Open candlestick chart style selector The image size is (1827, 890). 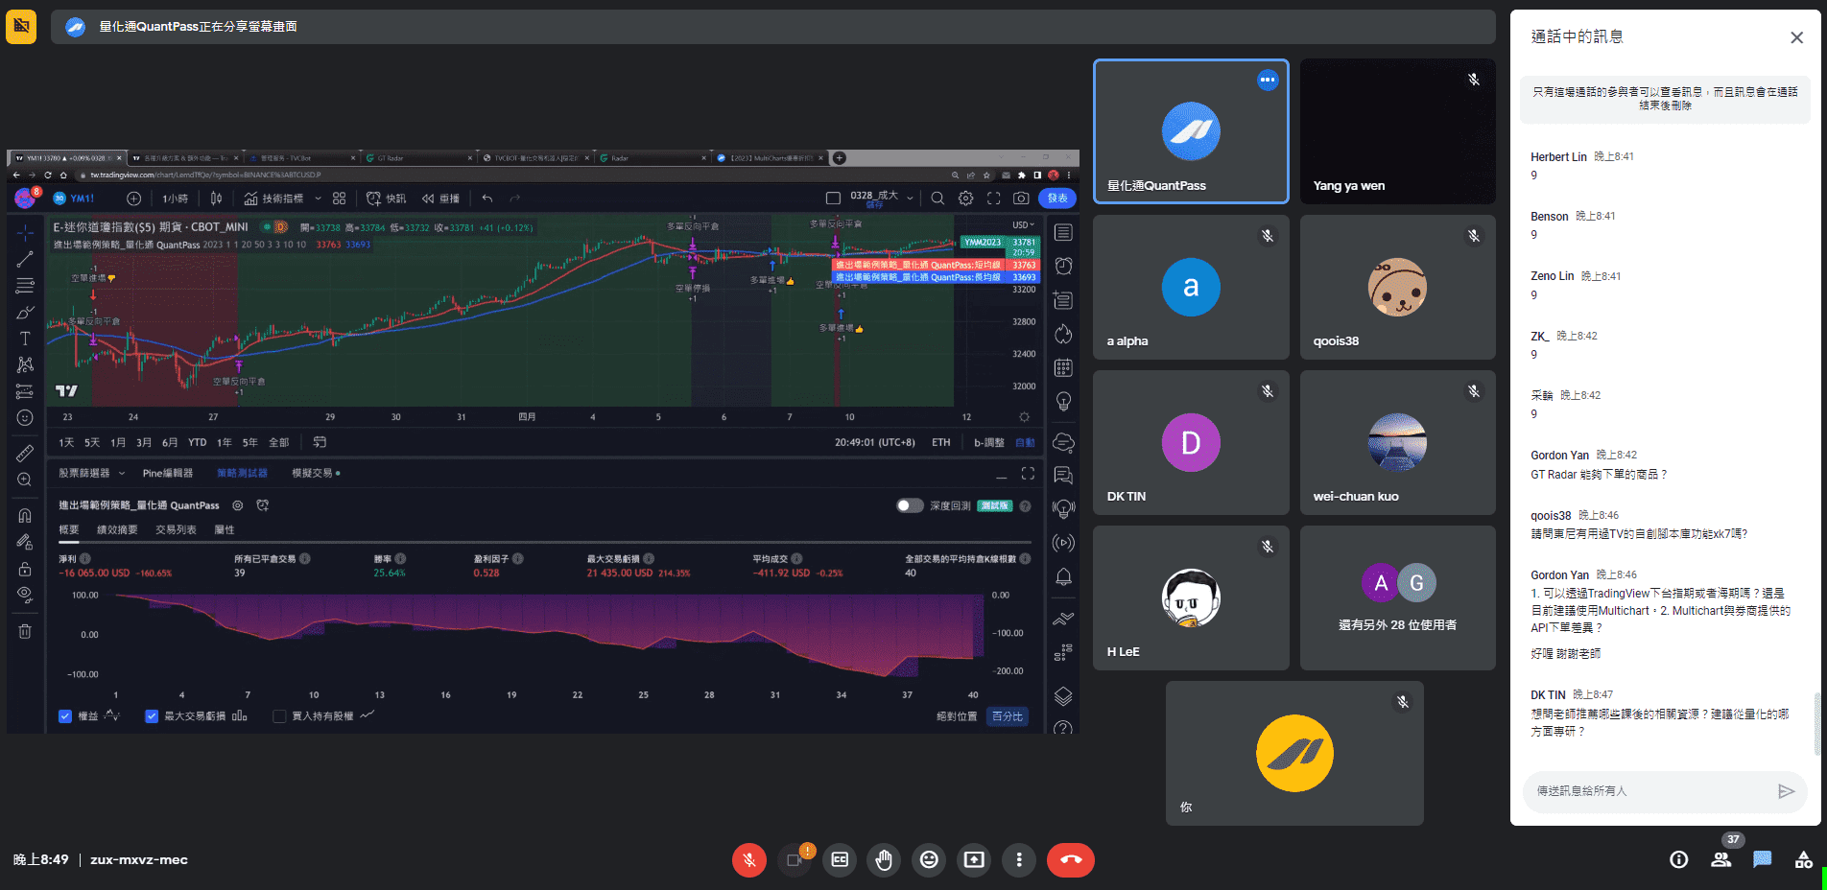click(216, 199)
